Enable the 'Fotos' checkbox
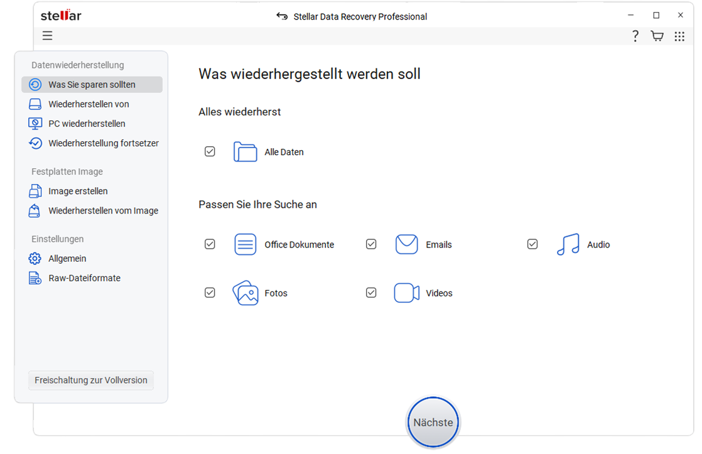Screen dimensions: 702x454 tap(210, 293)
